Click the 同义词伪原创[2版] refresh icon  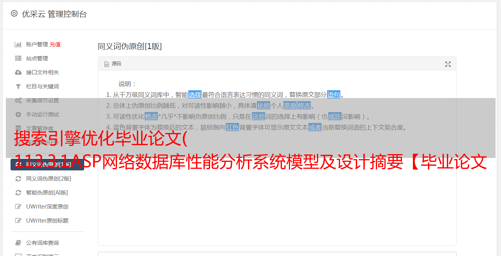(x=18, y=179)
